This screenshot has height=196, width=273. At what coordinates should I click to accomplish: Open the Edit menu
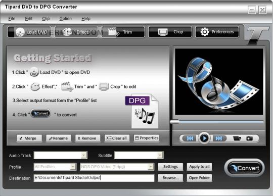point(29,19)
